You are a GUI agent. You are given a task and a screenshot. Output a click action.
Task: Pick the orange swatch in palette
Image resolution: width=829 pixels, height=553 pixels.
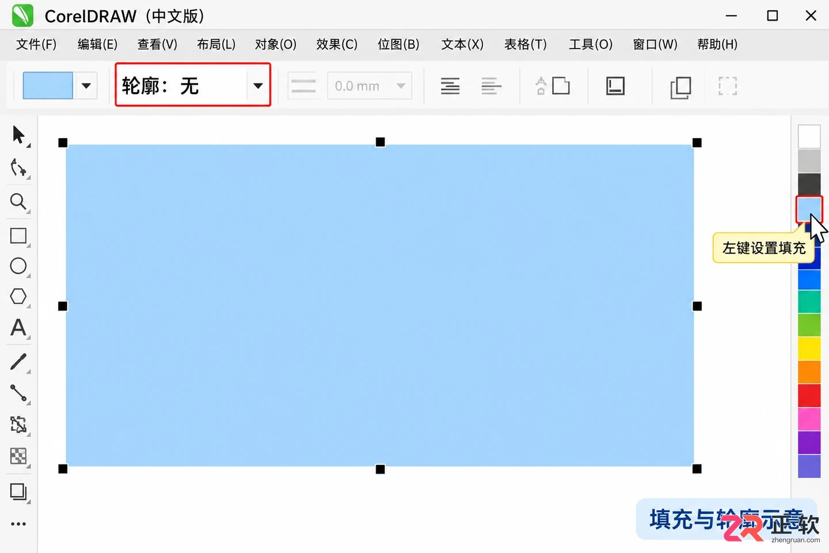[x=809, y=372]
